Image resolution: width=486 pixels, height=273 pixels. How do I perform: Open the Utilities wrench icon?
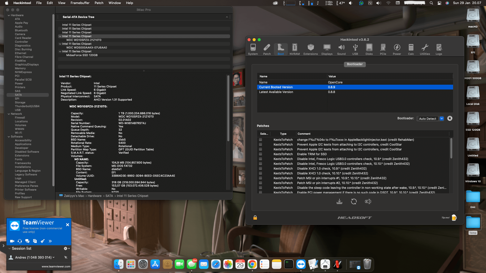point(425,50)
